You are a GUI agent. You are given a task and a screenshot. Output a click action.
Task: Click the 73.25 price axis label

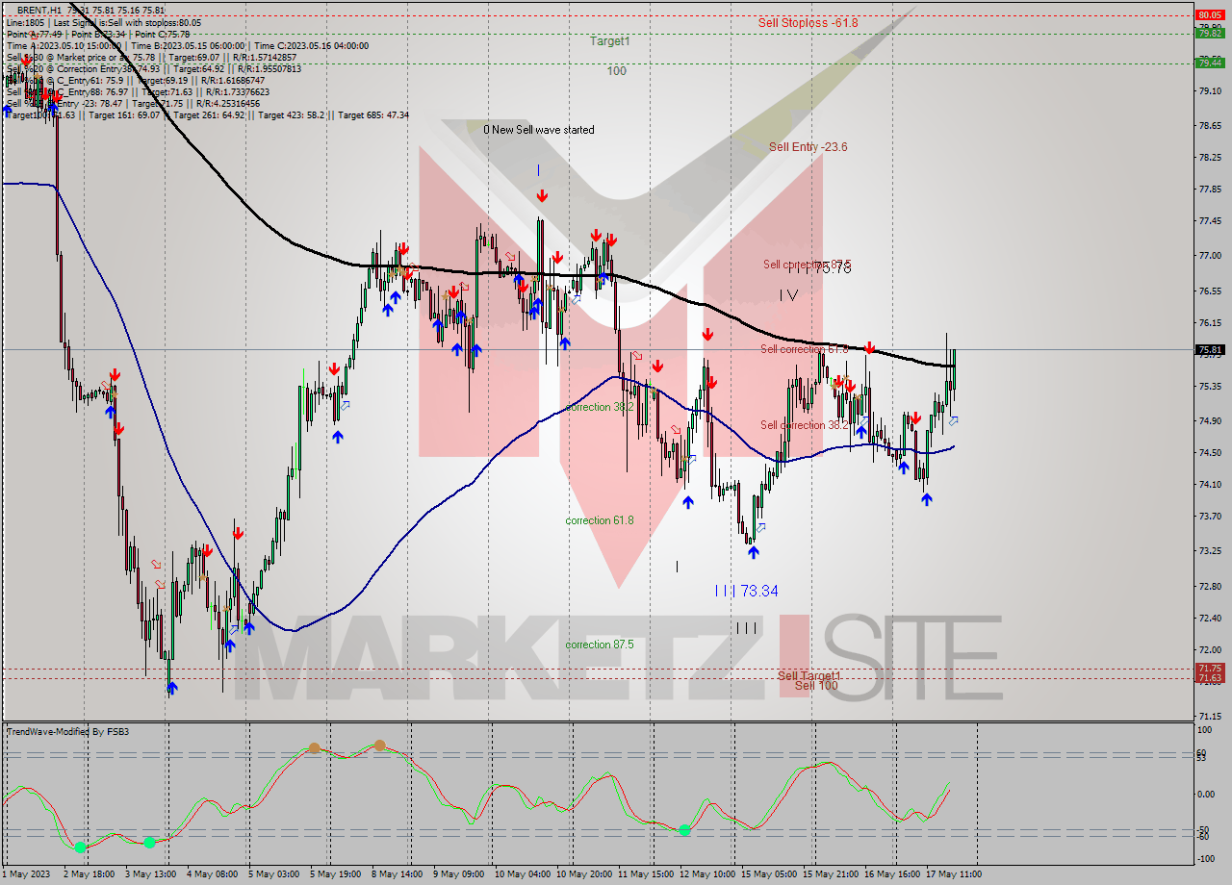point(1209,552)
